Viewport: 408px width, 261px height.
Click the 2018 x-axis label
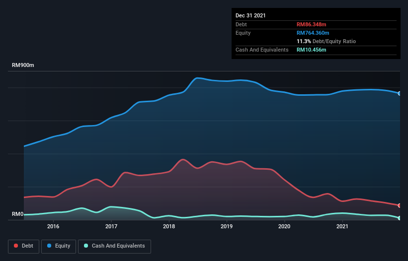pos(169,226)
